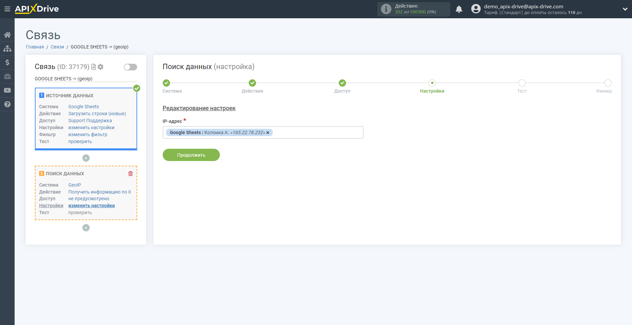Open the connection settings gear icon
Screen dimensions: 632x325
click(101, 67)
